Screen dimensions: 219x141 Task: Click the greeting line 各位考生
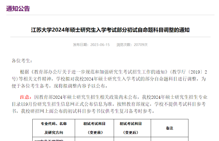pos(22,61)
